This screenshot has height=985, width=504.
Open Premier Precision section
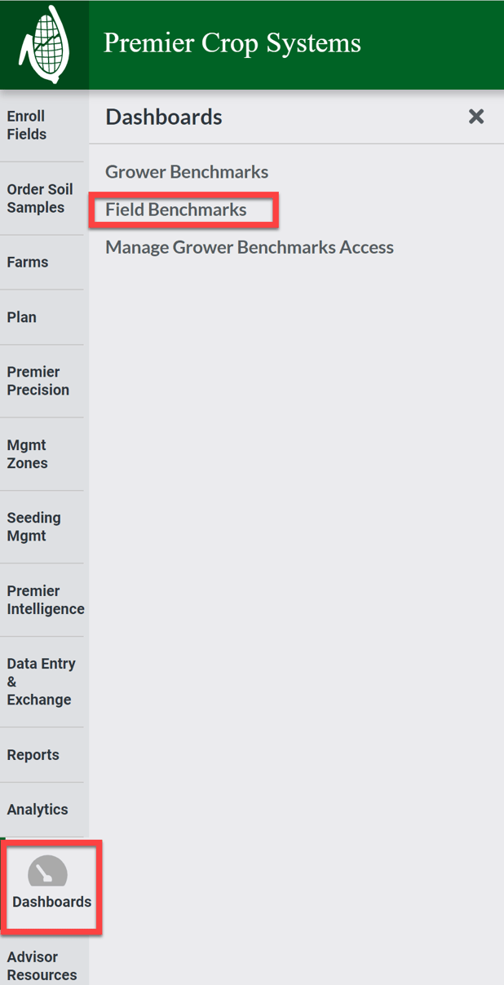tap(38, 381)
